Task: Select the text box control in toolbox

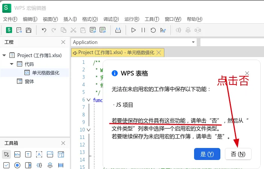Action: click(28, 154)
